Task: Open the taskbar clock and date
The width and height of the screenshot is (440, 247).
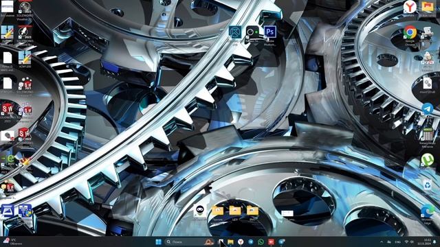Action: click(424, 242)
